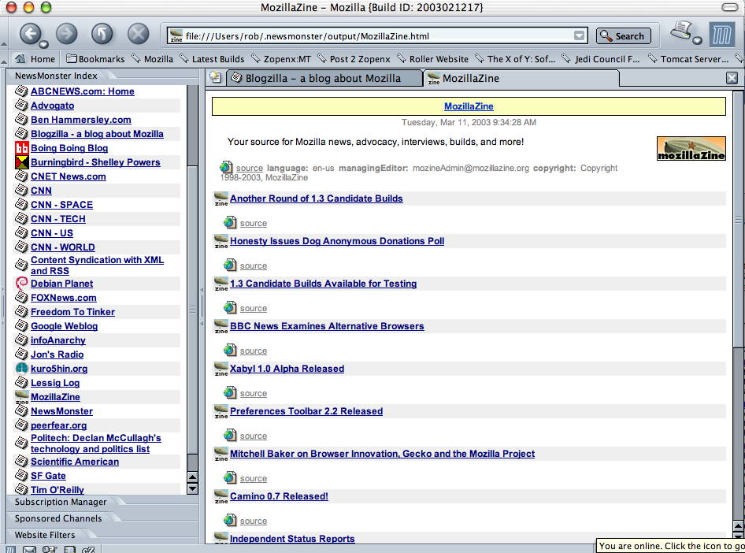
Task: Open ChatZilla from the cZ status bar icon
Action: pos(88,549)
